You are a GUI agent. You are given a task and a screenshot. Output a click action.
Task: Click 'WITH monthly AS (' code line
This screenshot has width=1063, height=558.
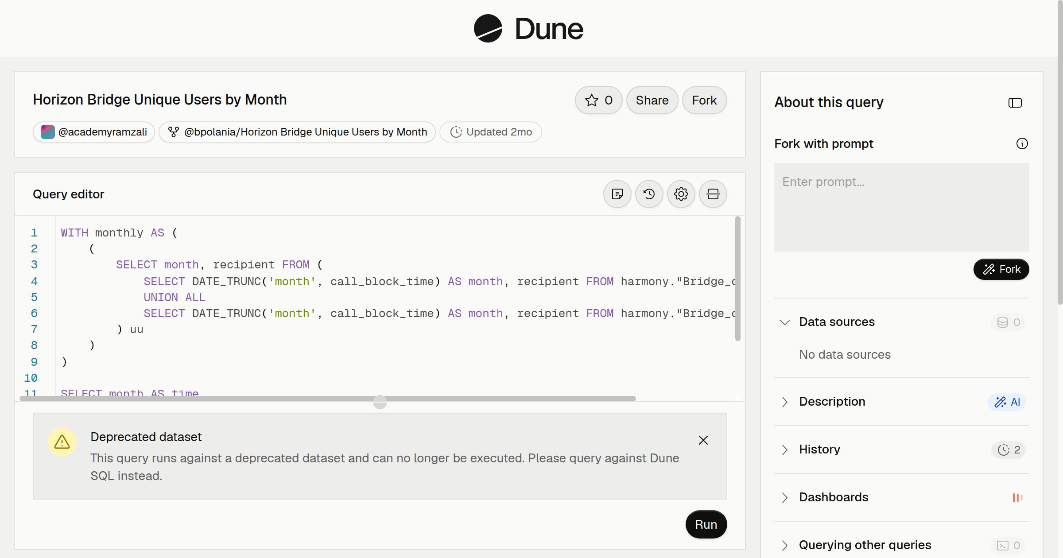119,232
